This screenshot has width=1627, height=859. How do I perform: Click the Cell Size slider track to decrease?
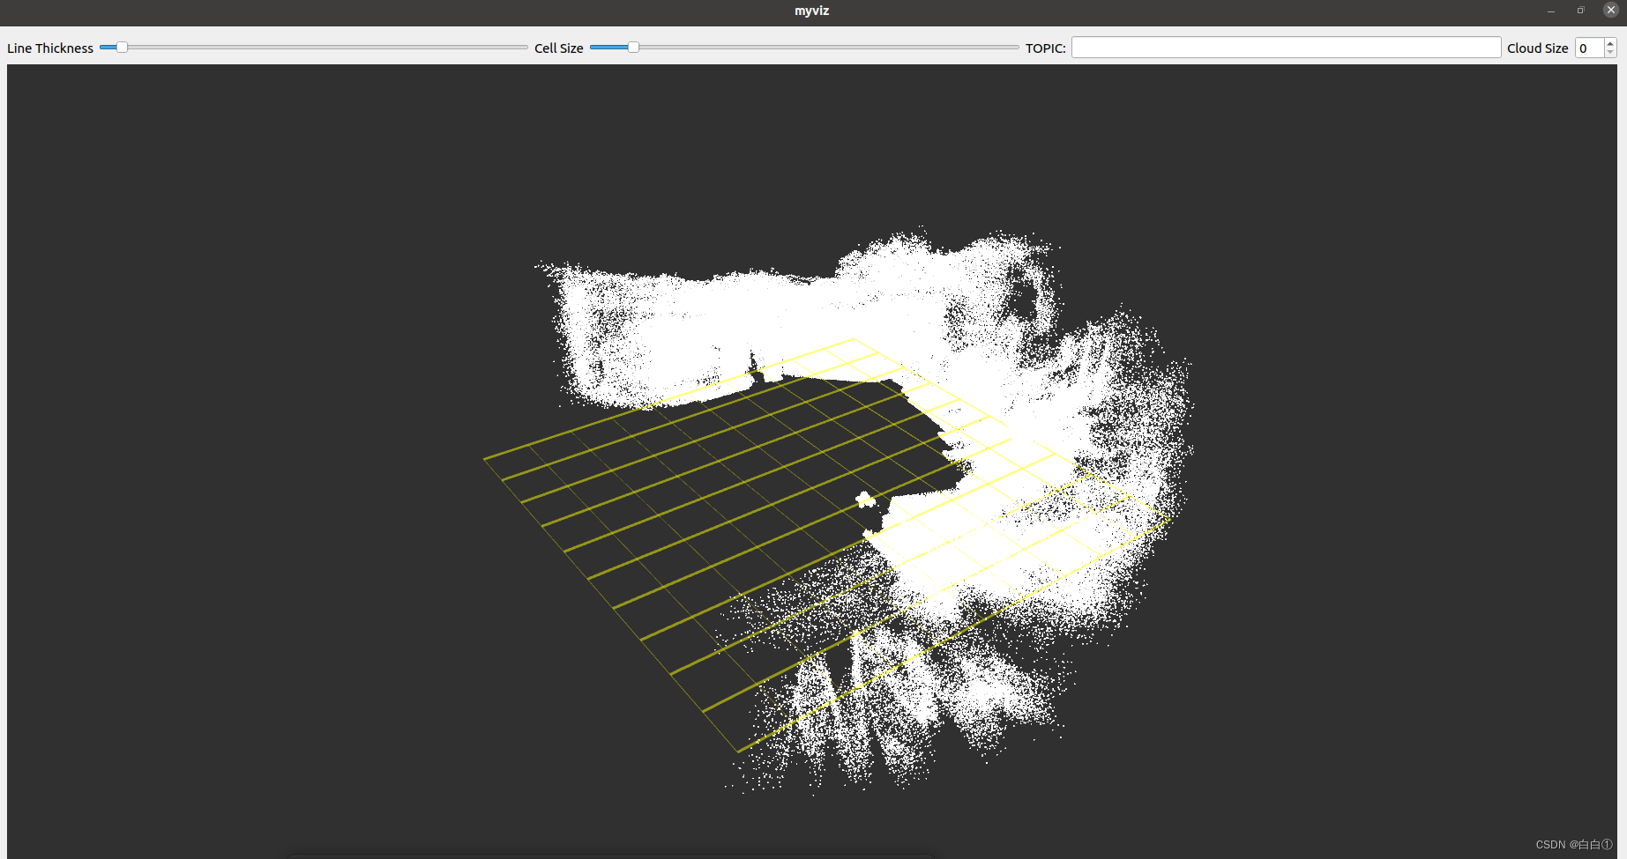pos(608,48)
